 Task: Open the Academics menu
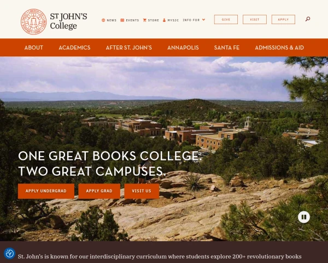74,48
